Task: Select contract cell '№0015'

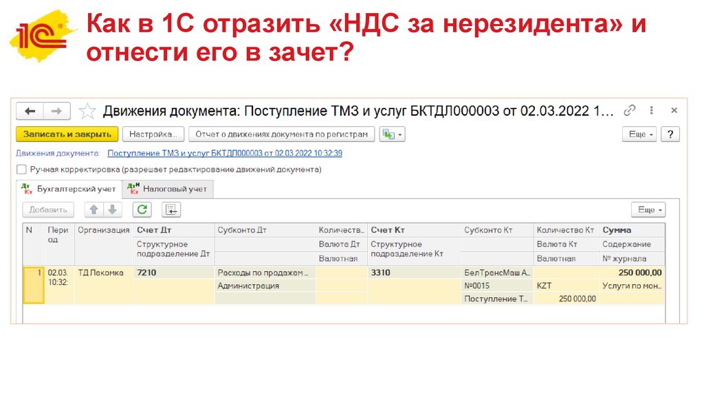Action: pos(497,286)
